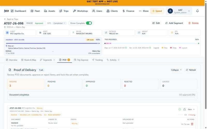Open the UAT System_admin user menu
The image size is (207, 129).
pyautogui.click(x=179, y=11)
